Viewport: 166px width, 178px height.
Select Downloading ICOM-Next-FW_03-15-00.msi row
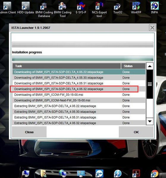tap(79, 100)
